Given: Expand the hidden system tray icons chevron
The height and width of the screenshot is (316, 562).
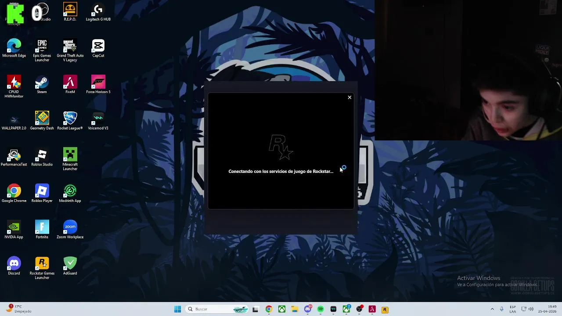Looking at the screenshot, I should (x=492, y=309).
